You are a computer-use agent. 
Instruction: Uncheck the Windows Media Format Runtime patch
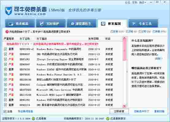coord(5,74)
